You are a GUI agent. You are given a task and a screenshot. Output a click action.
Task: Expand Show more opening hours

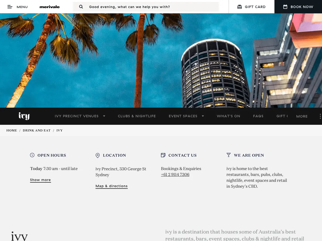(40, 180)
